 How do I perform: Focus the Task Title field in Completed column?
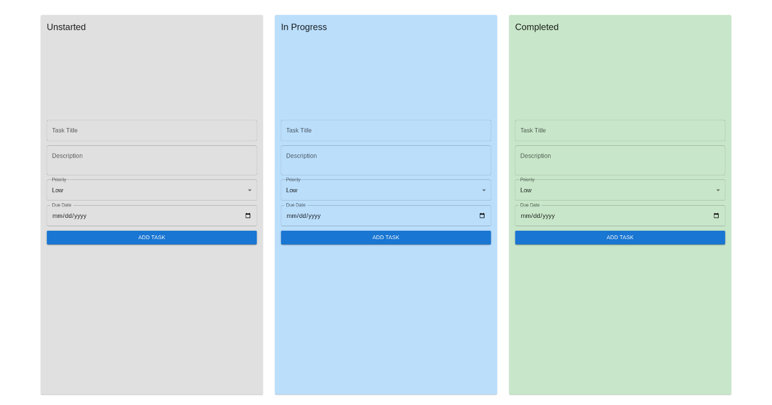point(620,130)
